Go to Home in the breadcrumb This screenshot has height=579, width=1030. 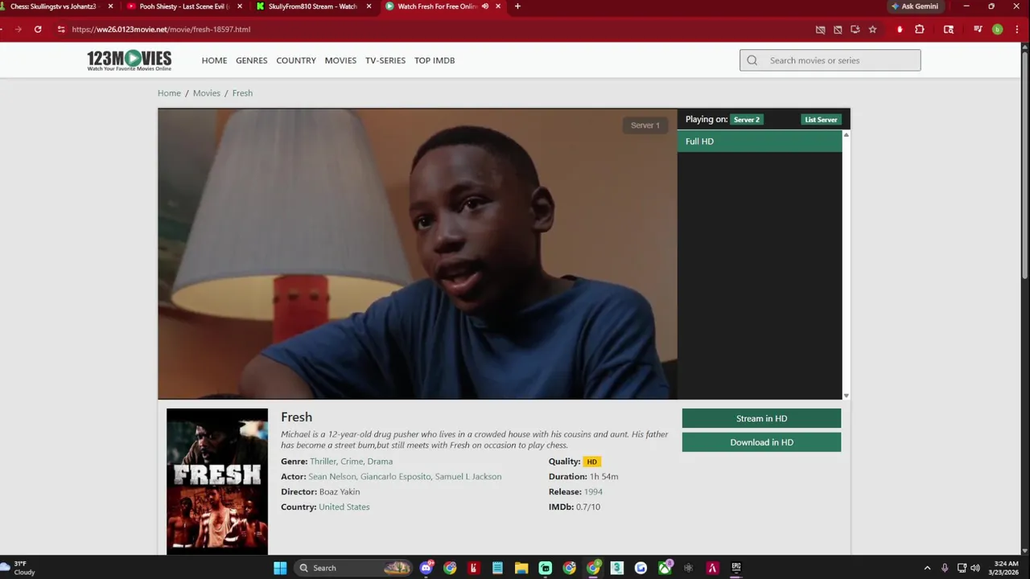(169, 93)
